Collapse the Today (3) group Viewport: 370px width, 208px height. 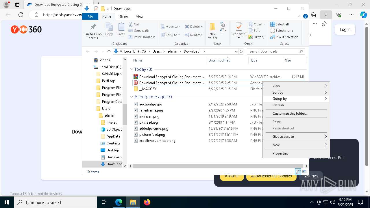click(132, 69)
